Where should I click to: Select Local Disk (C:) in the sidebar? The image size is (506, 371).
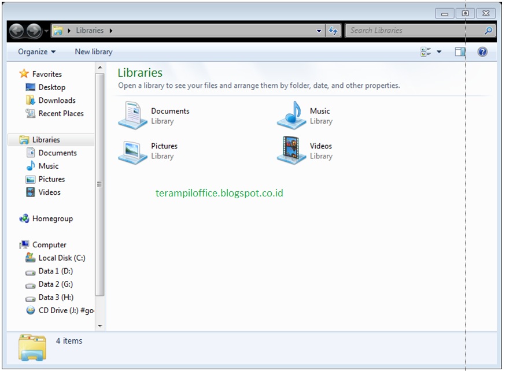(x=62, y=257)
